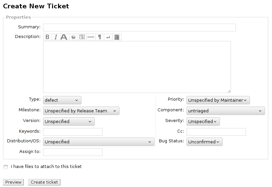Toggle bold formatting in description toolbar
272x187 pixels.
47,37
